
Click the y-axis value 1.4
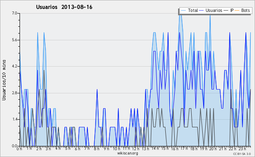pyautogui.click(x=14, y=120)
